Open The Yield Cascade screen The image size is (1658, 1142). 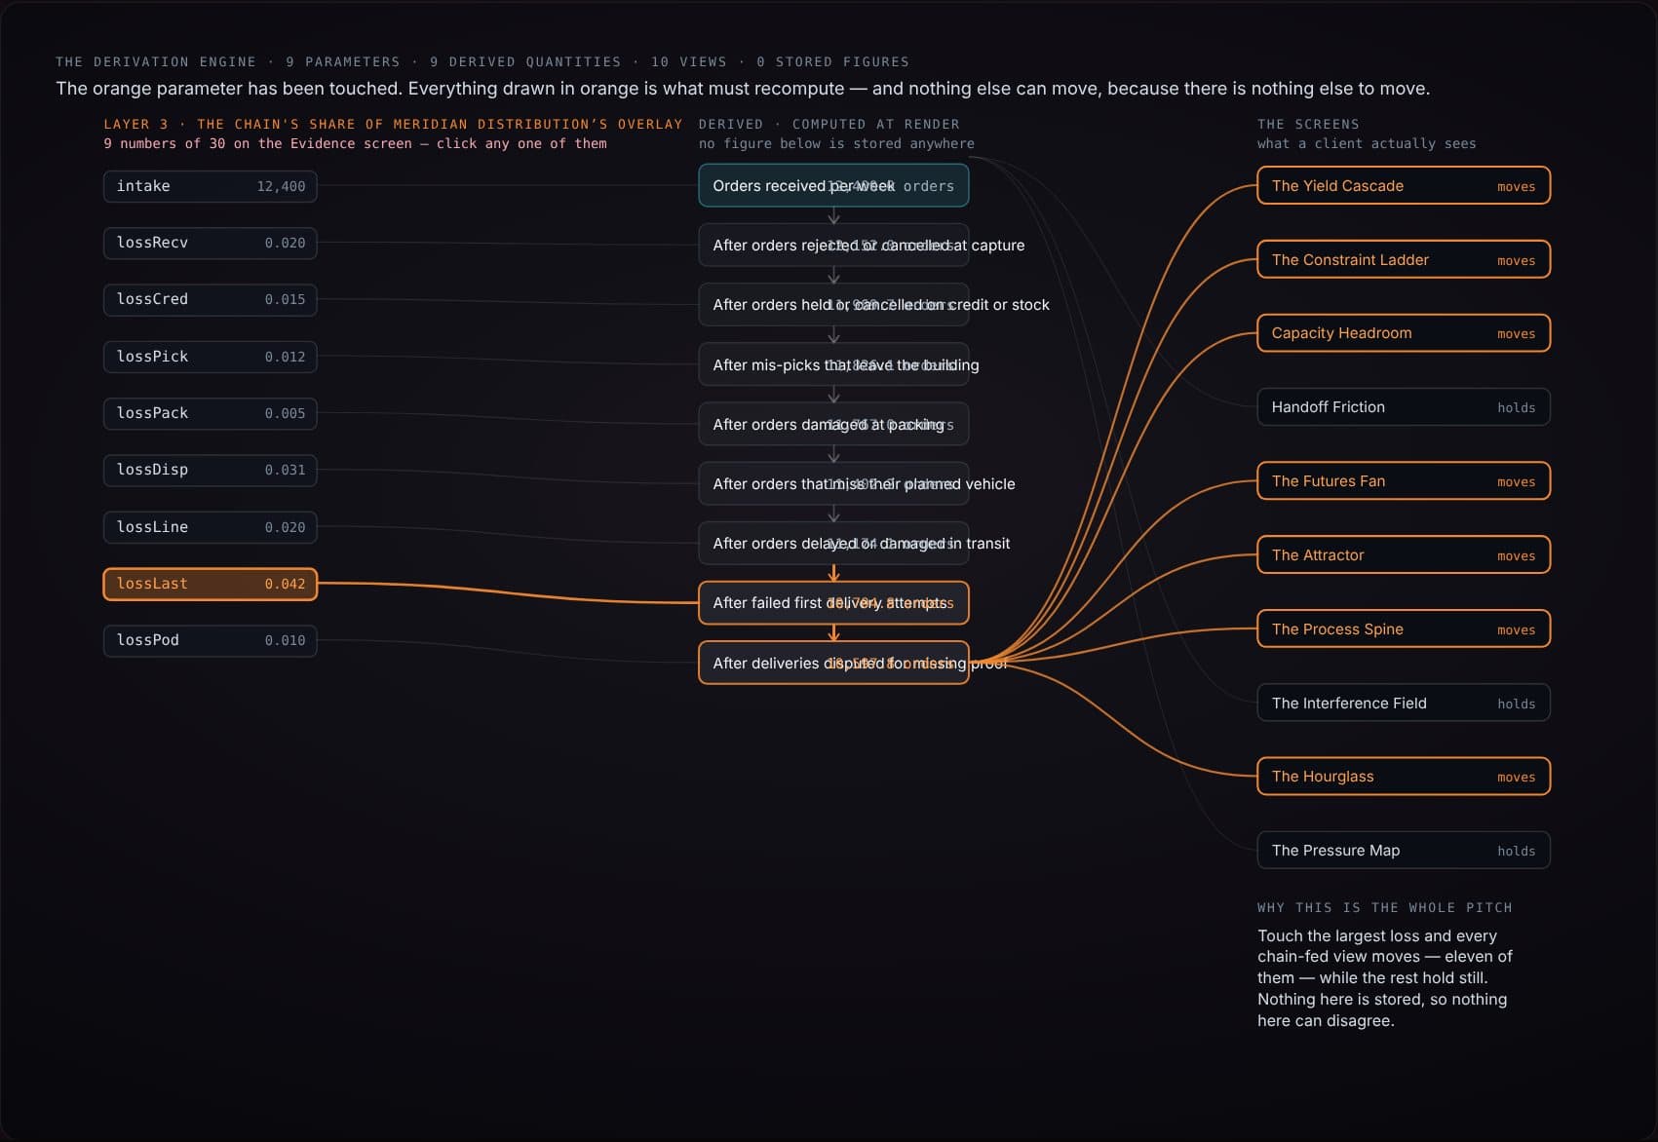(1404, 185)
